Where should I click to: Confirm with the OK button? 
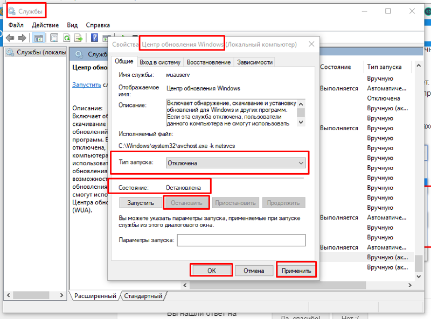211,271
